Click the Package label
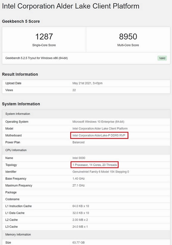 (11, 192)
